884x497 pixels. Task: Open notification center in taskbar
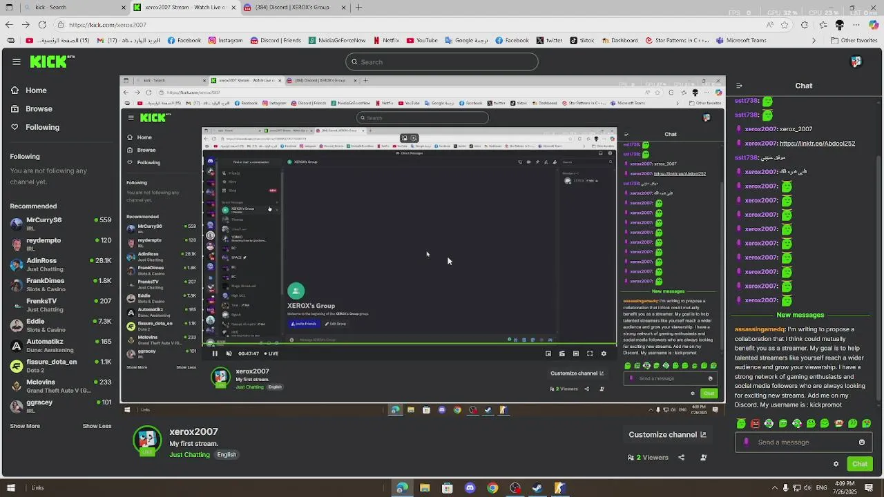(869, 488)
